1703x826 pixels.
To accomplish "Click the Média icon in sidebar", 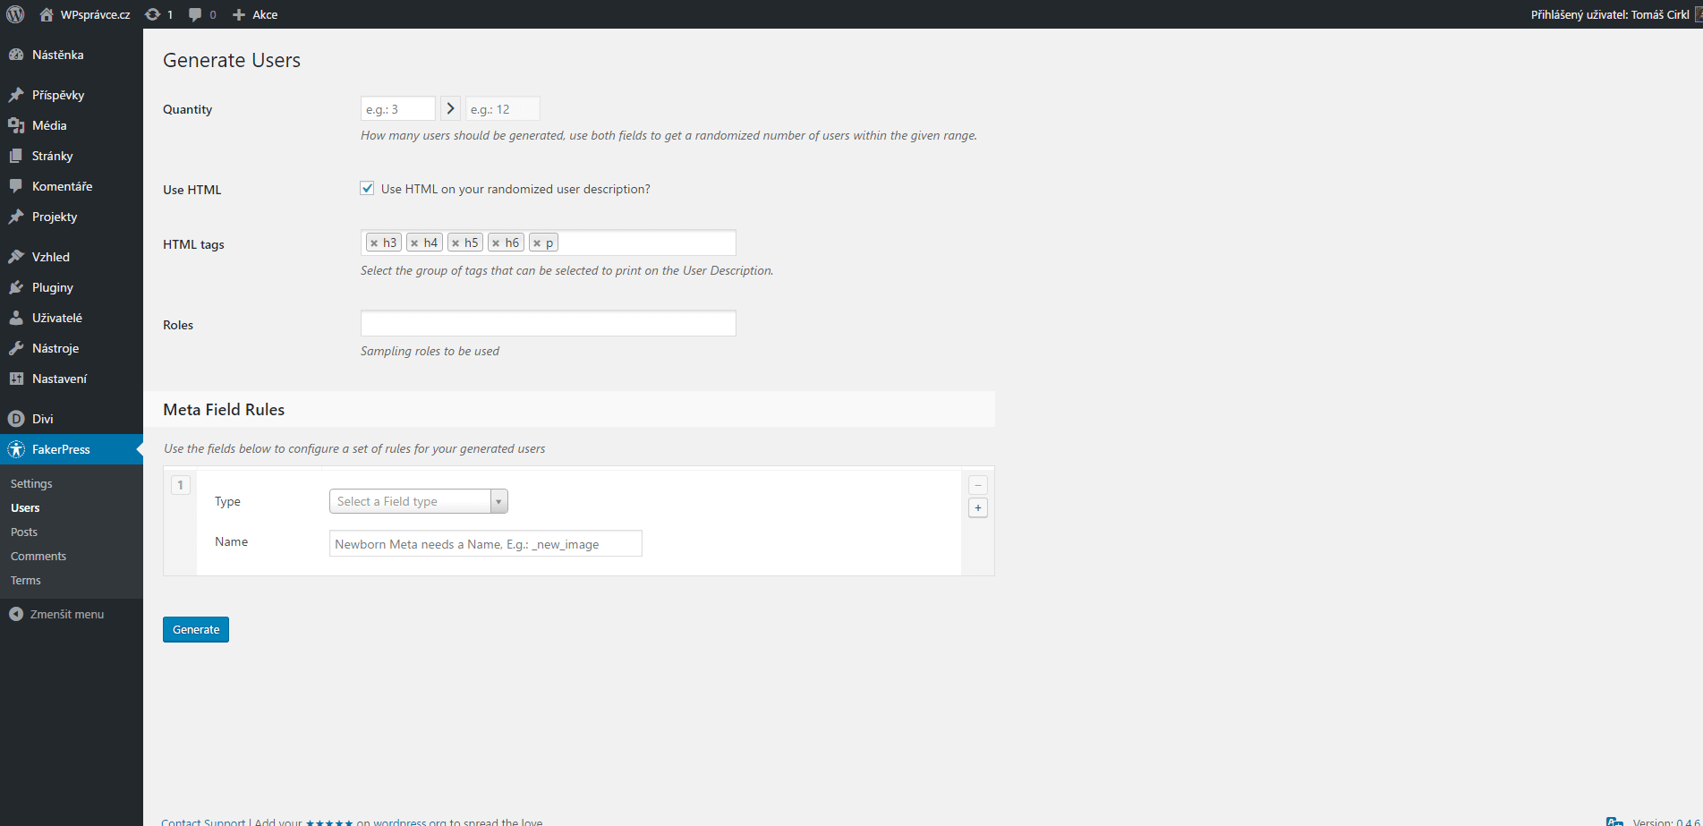I will [x=16, y=125].
